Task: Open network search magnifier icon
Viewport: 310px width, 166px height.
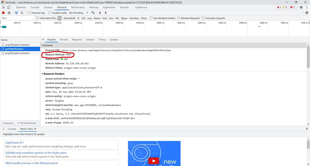Action: pyautogui.click(x=22, y=13)
